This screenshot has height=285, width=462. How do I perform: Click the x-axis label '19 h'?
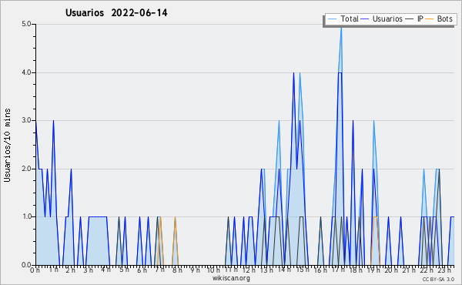click(x=373, y=270)
